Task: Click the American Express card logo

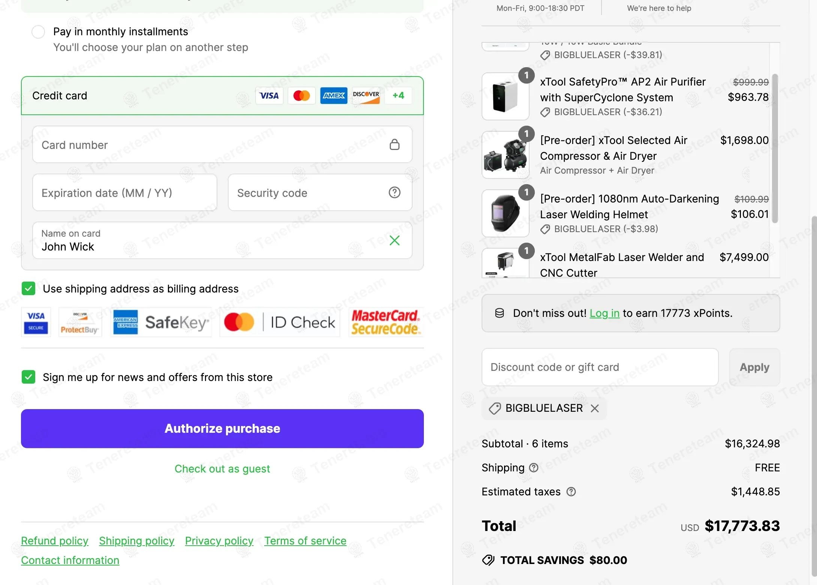Action: coord(334,96)
